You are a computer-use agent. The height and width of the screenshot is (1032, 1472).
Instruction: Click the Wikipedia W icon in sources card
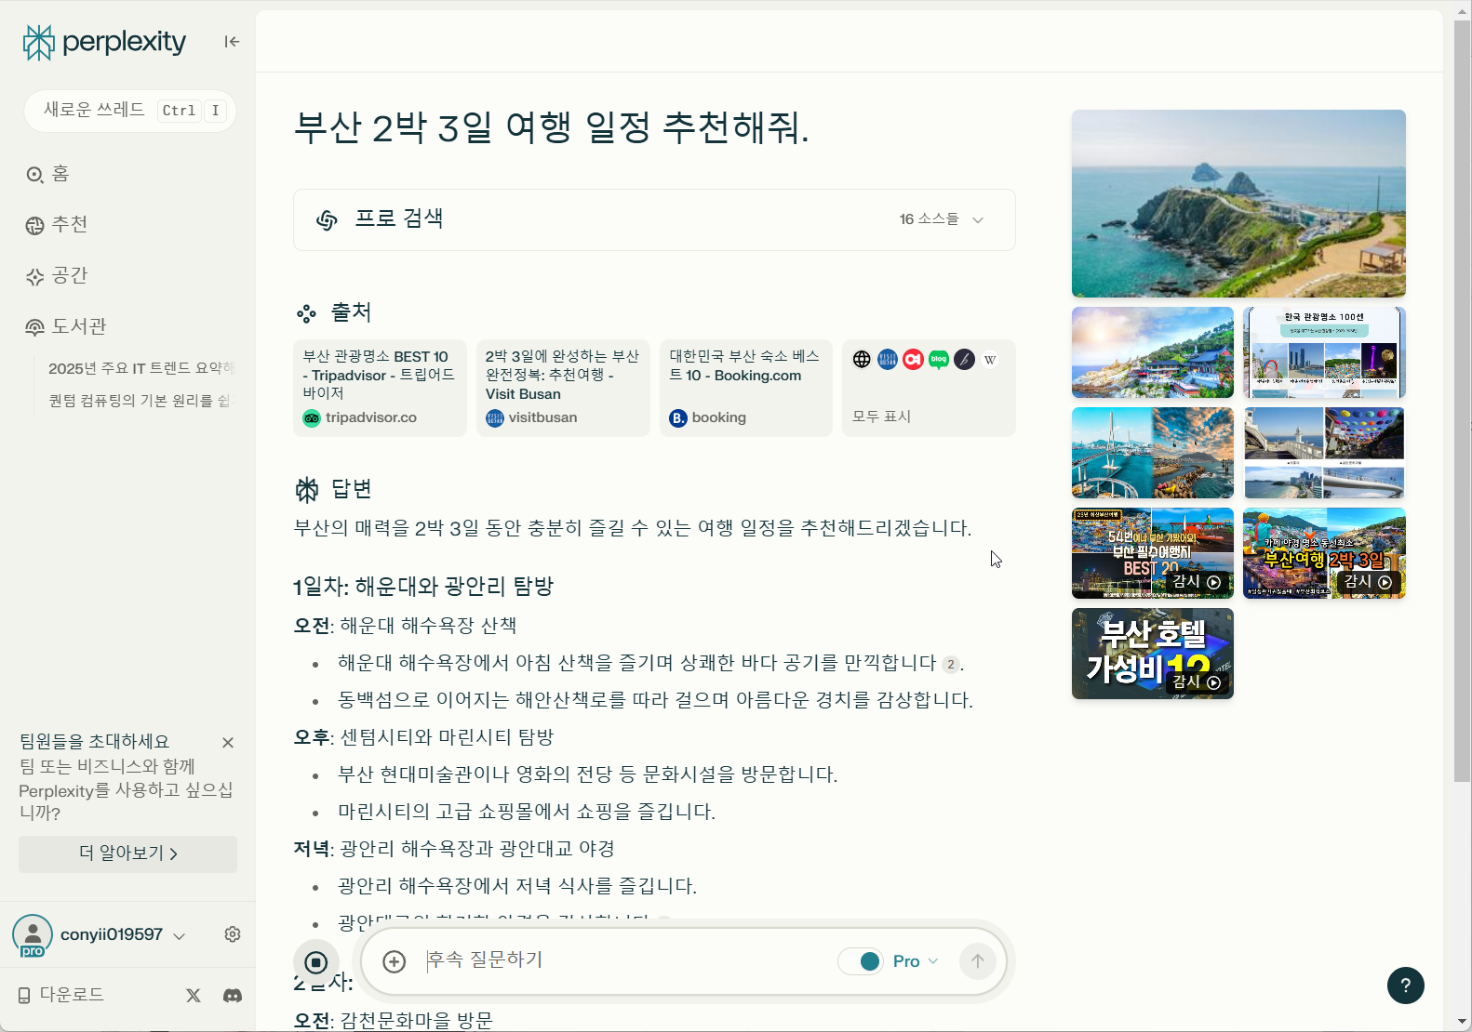pos(990,359)
